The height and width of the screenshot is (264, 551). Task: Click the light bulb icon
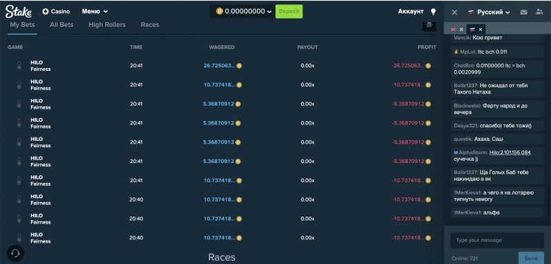(x=433, y=12)
